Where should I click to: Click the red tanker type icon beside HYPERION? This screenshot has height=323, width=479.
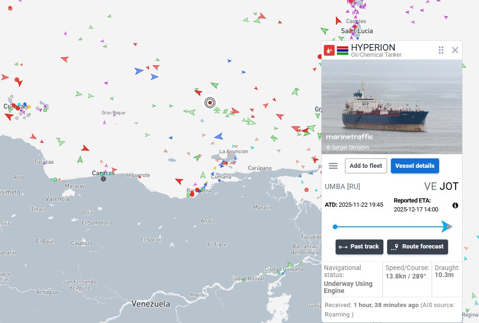(x=329, y=50)
